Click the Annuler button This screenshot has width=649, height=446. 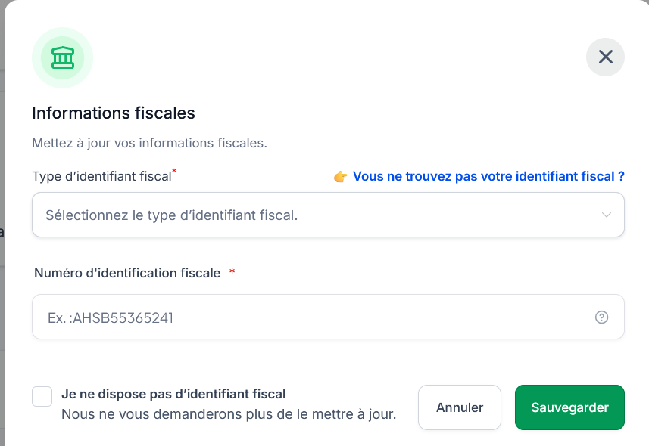coord(460,407)
